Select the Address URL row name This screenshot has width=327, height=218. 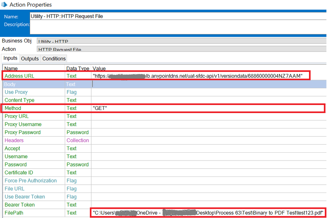click(19, 76)
